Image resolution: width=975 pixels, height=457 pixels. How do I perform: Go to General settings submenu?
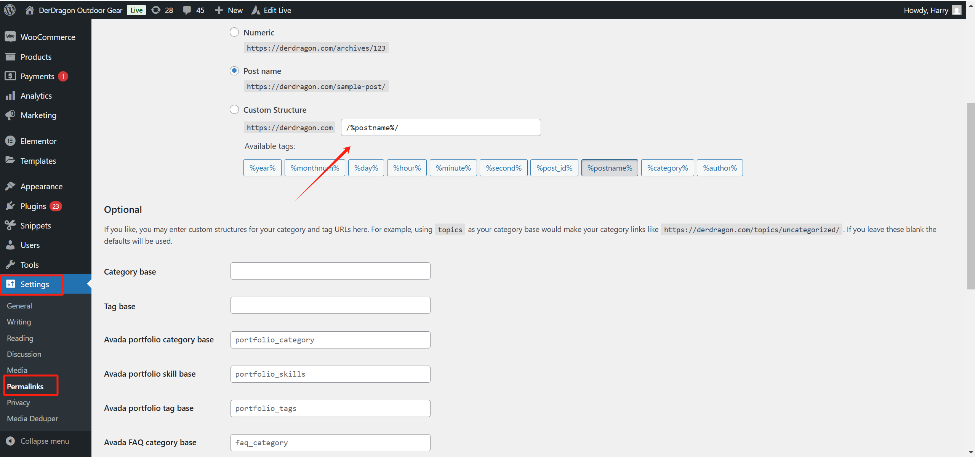click(19, 306)
